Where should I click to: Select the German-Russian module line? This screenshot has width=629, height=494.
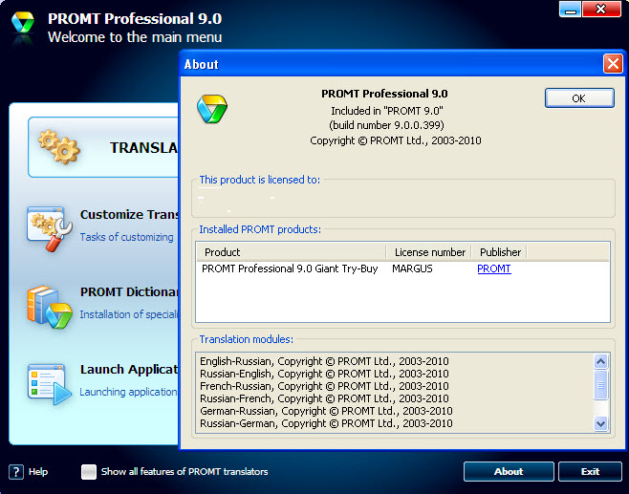pyautogui.click(x=326, y=411)
